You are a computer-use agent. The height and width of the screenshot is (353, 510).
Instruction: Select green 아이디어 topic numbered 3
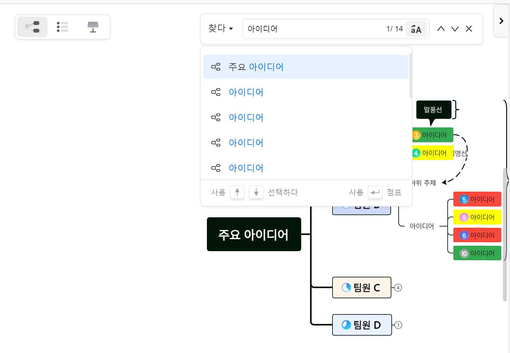[x=433, y=135]
